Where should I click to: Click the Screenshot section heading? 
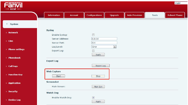click(52, 82)
